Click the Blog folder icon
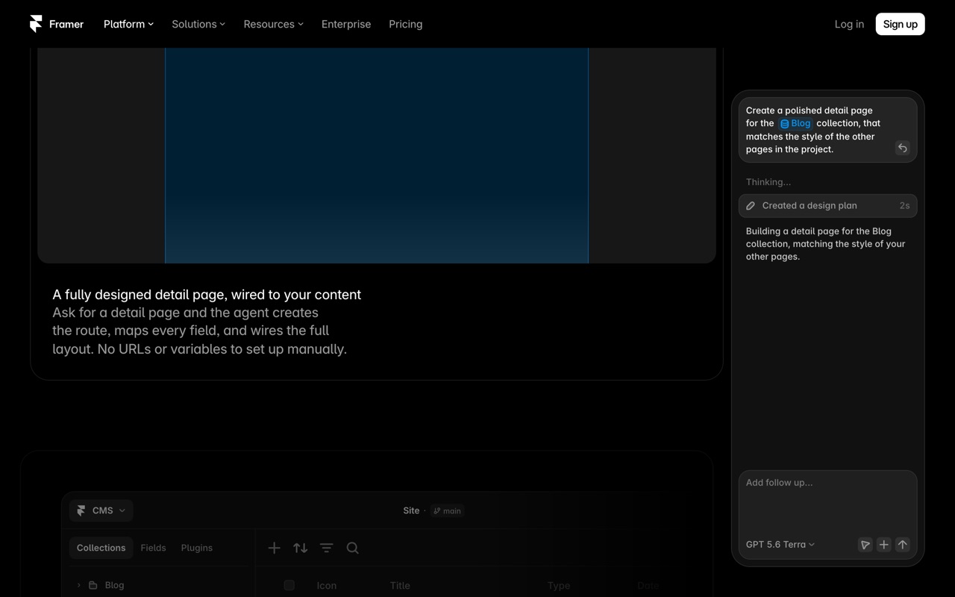The height and width of the screenshot is (597, 955). click(x=93, y=585)
